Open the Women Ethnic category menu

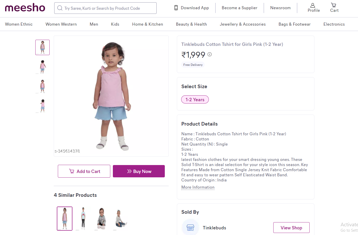pyautogui.click(x=19, y=24)
